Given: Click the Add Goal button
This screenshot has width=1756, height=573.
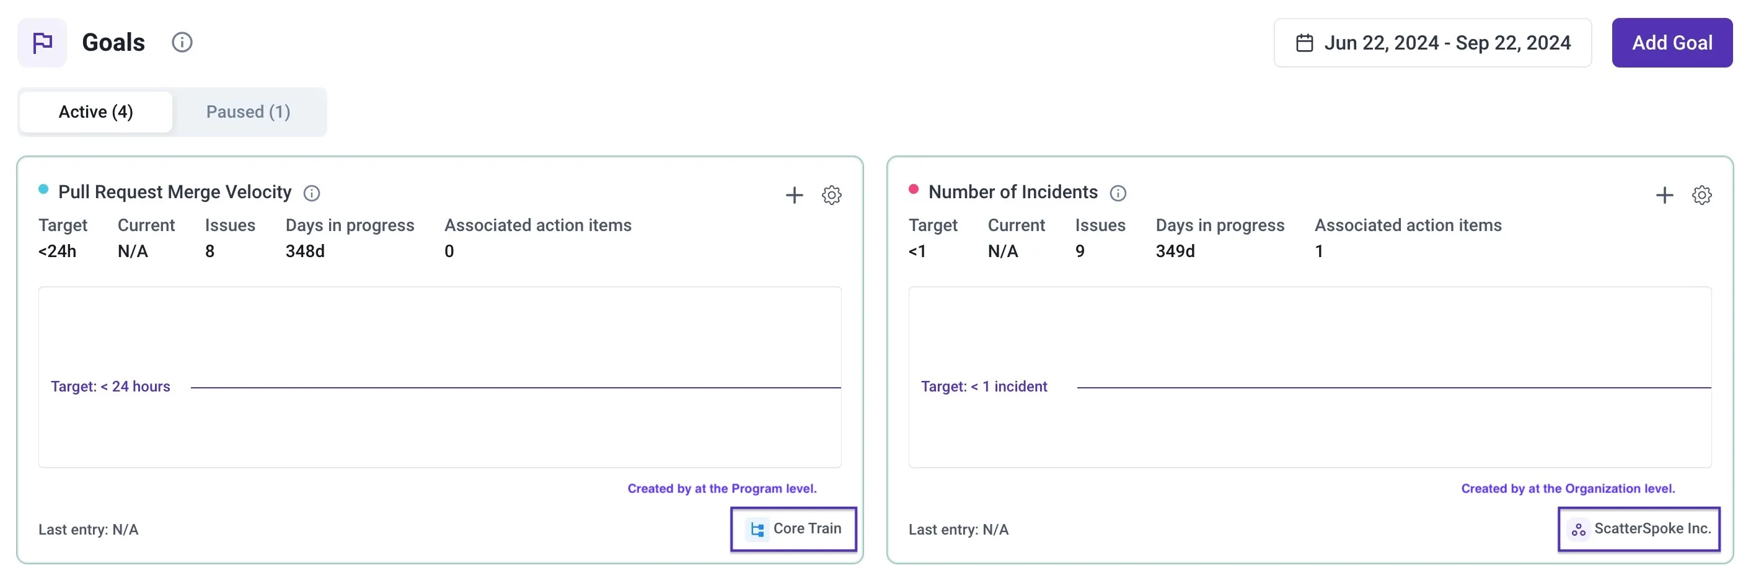Looking at the screenshot, I should pos(1672,43).
